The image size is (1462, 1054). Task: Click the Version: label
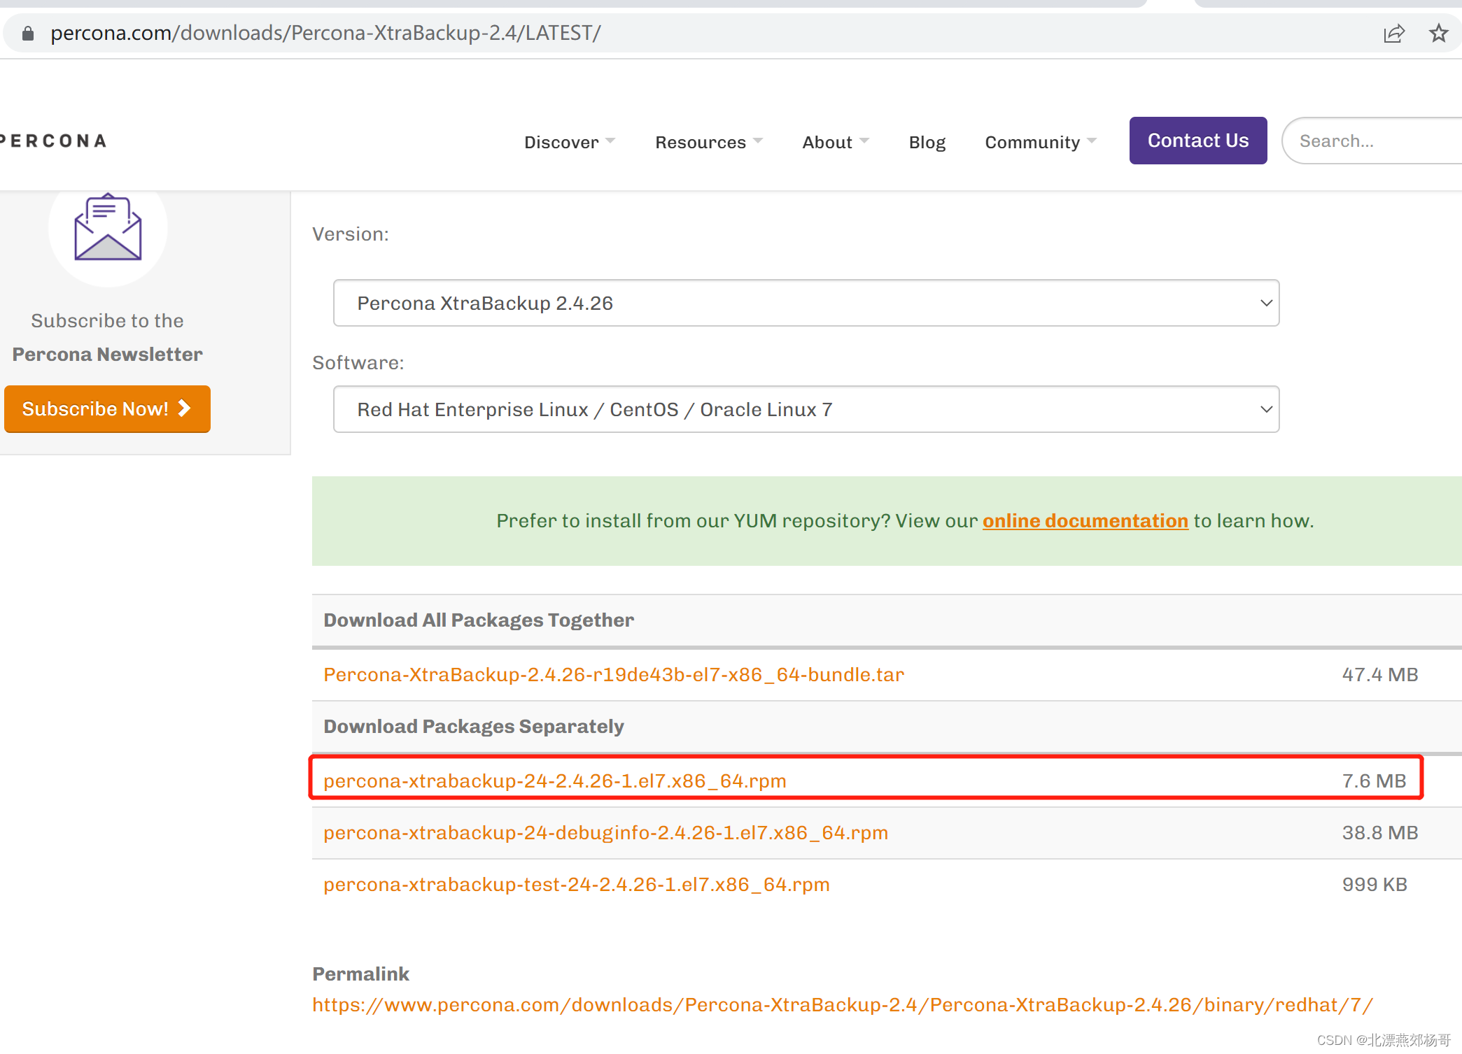point(351,234)
